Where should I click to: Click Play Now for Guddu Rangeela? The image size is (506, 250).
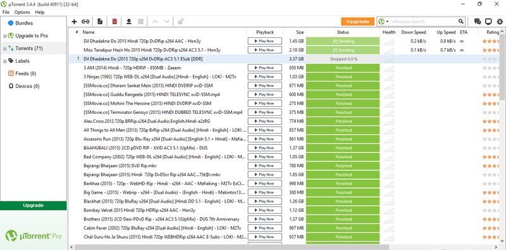coord(264,95)
